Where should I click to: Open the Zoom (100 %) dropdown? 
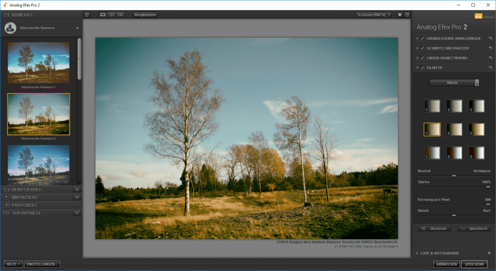click(373, 15)
